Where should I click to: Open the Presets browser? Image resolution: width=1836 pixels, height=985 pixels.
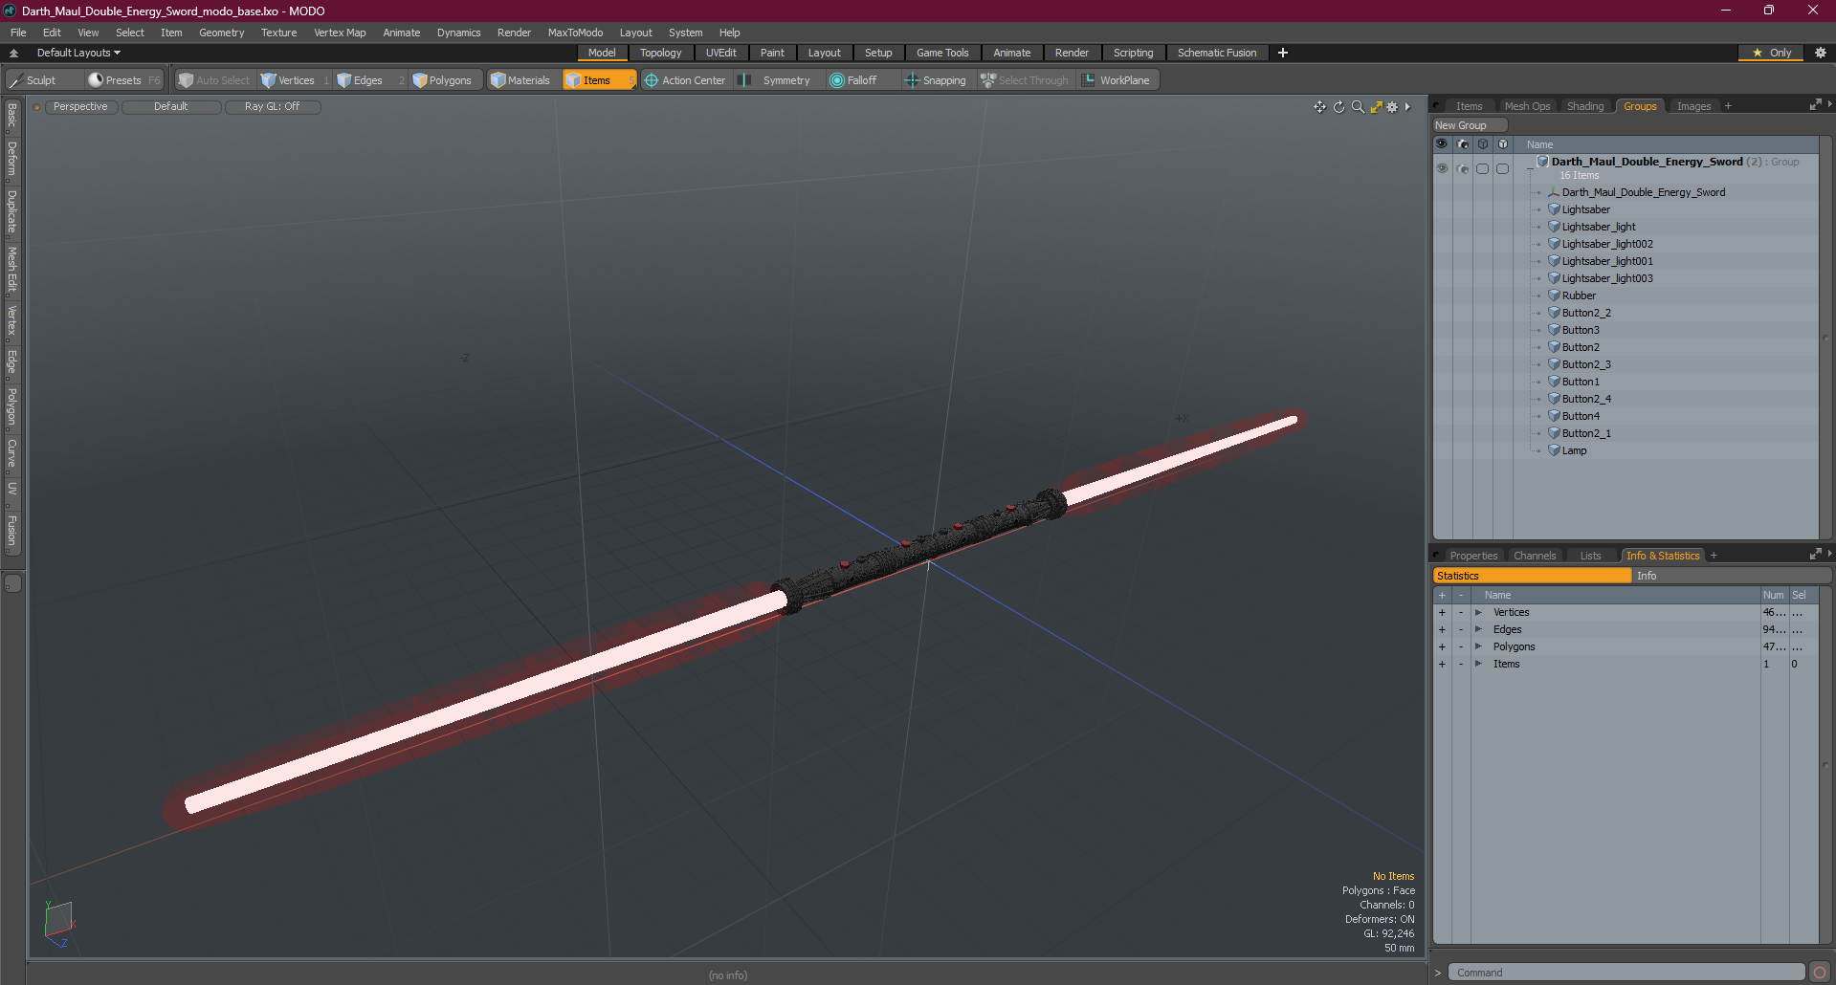pyautogui.click(x=123, y=80)
